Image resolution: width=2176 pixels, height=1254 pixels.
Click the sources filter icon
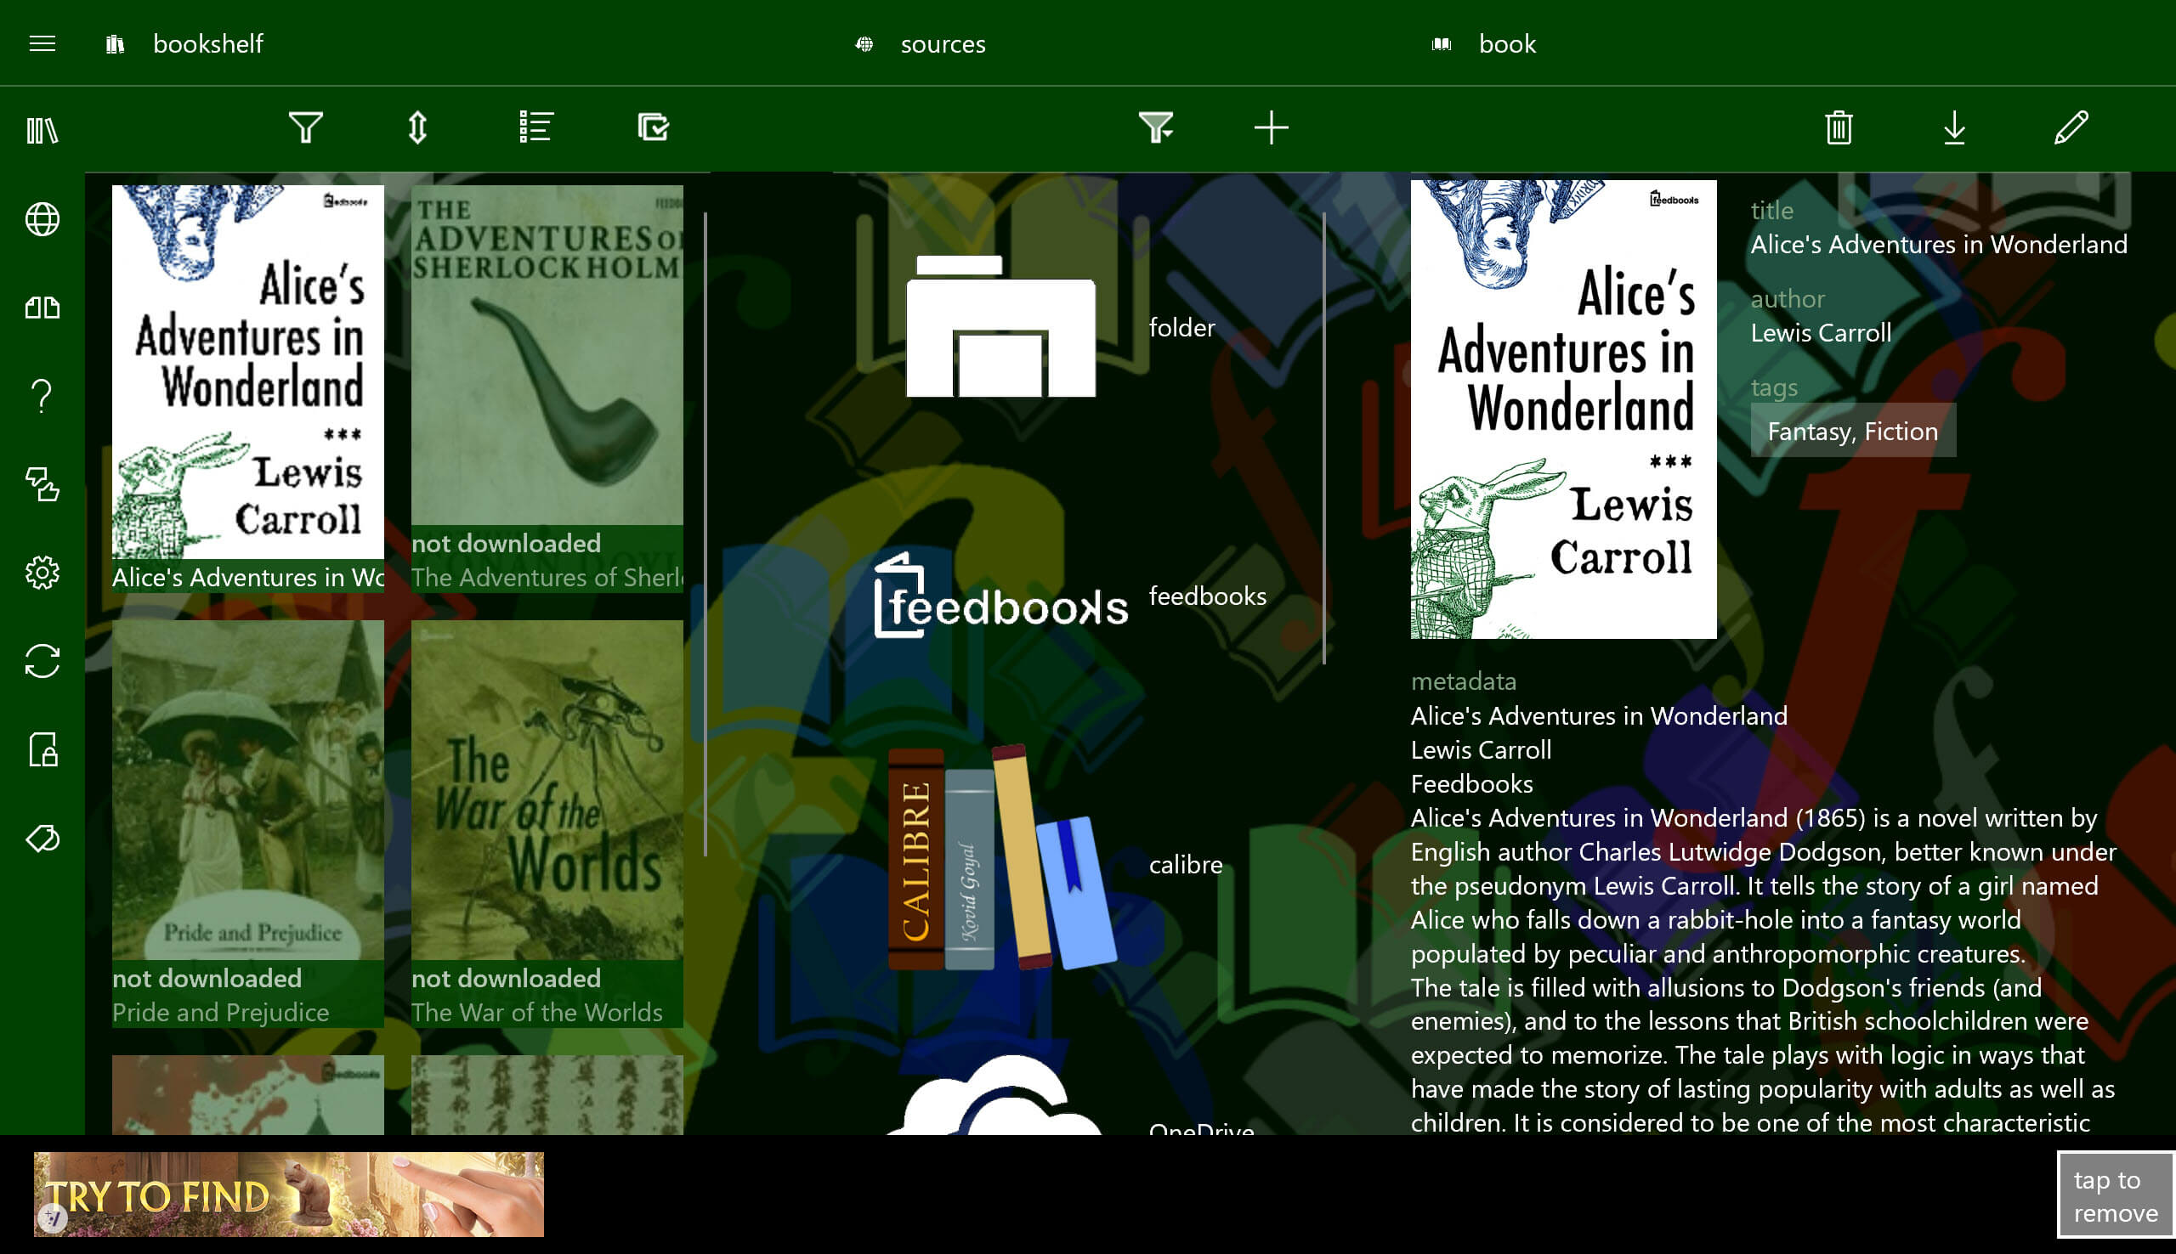coord(1155,127)
